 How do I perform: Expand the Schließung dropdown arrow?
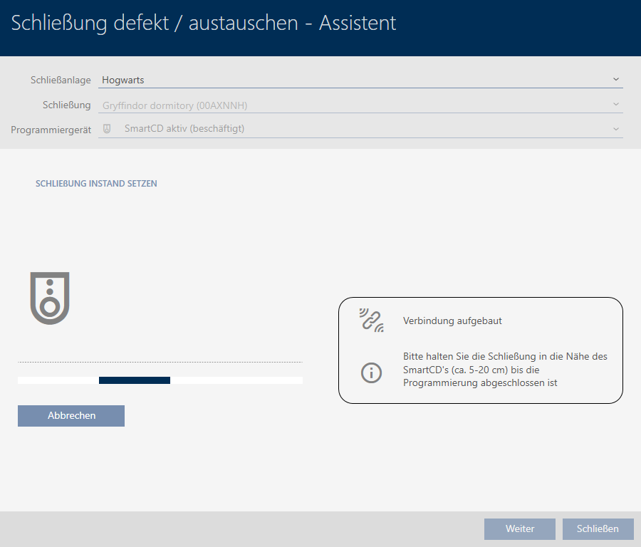point(615,105)
